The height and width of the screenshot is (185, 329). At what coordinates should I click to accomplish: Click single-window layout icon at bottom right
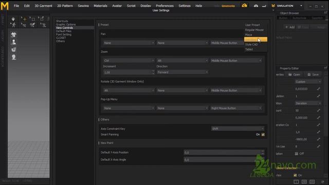296,181
